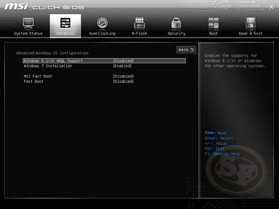Open the M-Flash BIOS chip icon
This screenshot has width=279, height=209.
point(139,23)
